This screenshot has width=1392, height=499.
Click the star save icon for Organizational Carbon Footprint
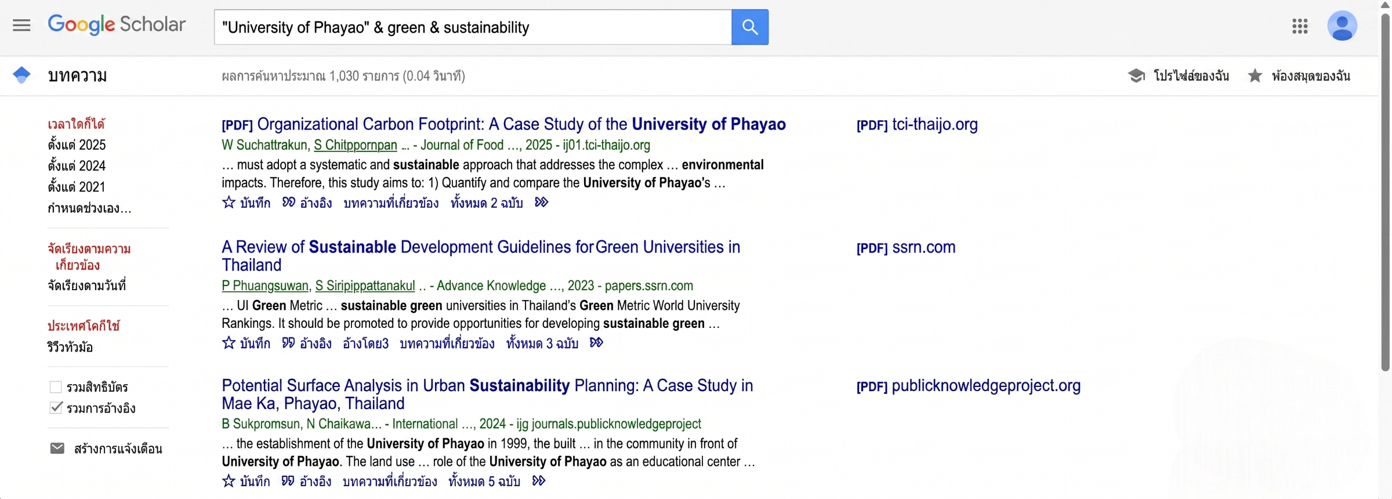229,203
